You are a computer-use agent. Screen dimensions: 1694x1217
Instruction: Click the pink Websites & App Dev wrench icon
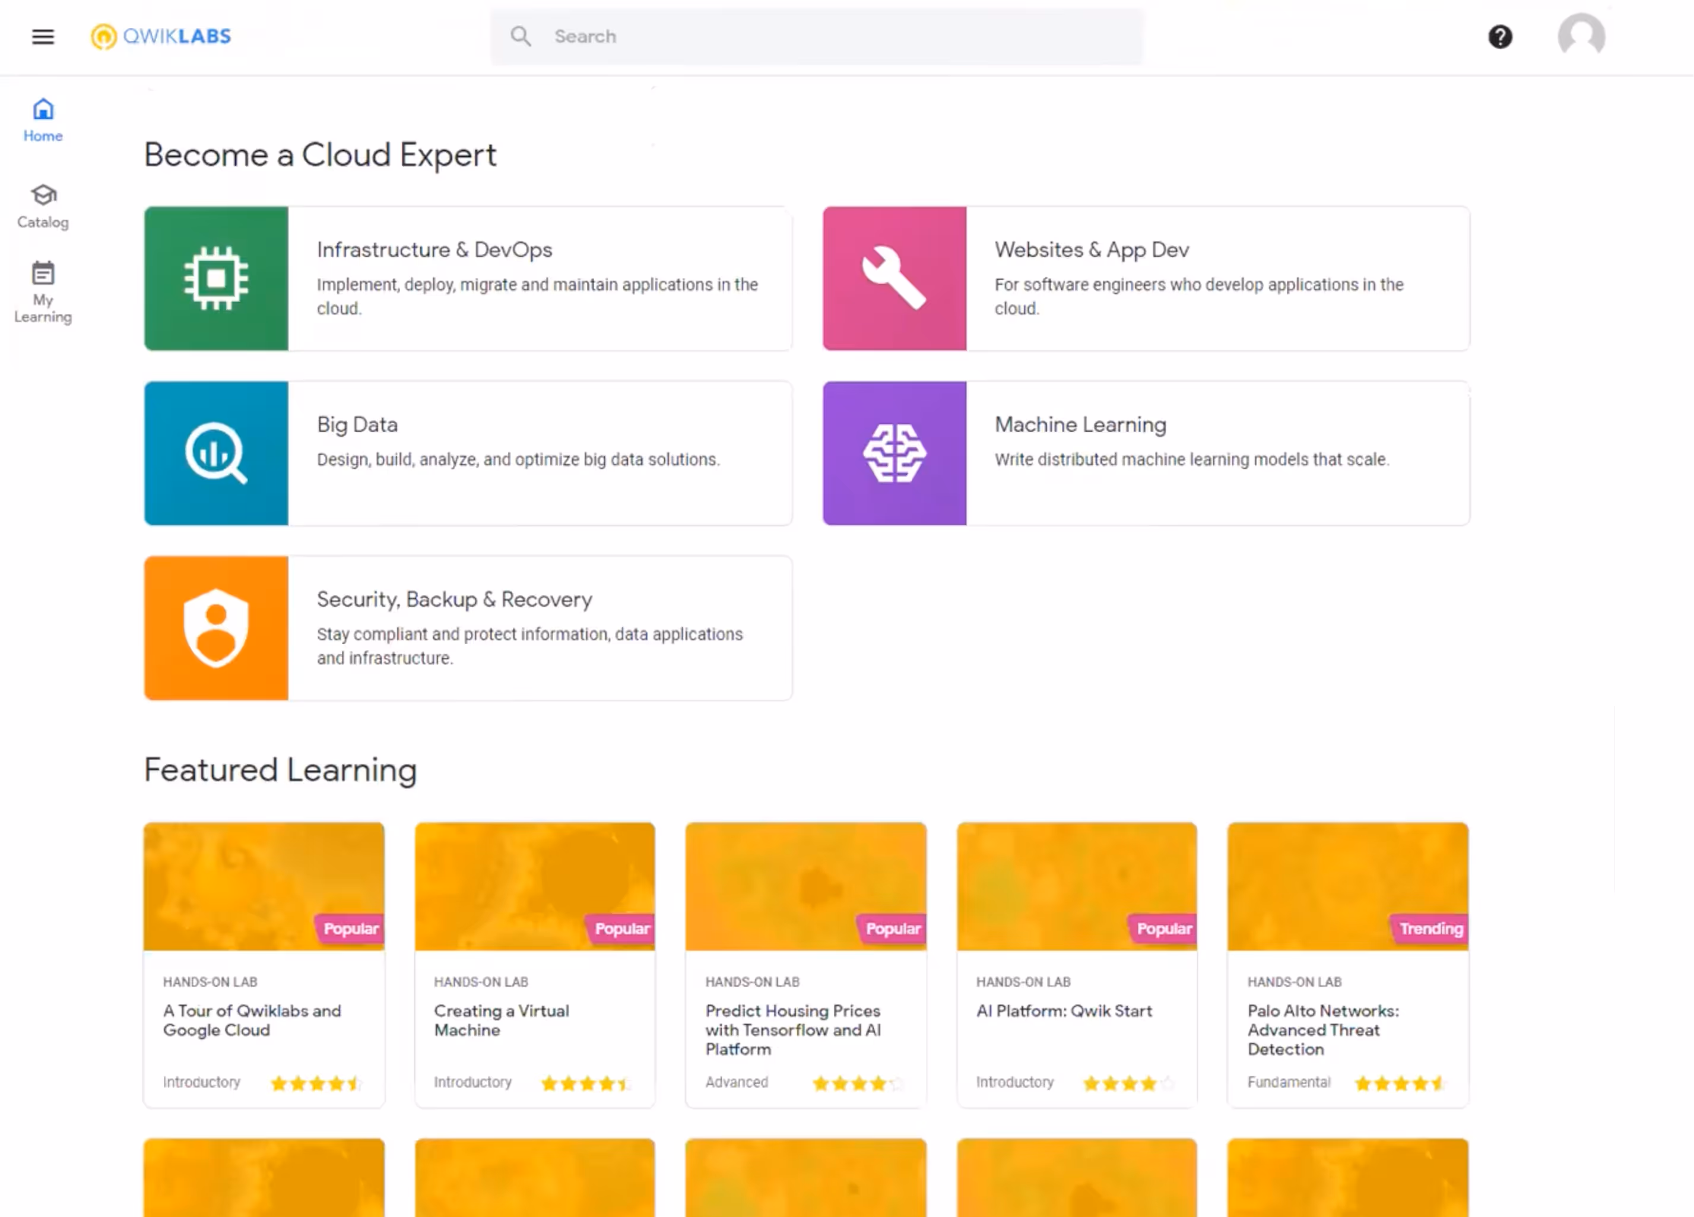tap(894, 278)
